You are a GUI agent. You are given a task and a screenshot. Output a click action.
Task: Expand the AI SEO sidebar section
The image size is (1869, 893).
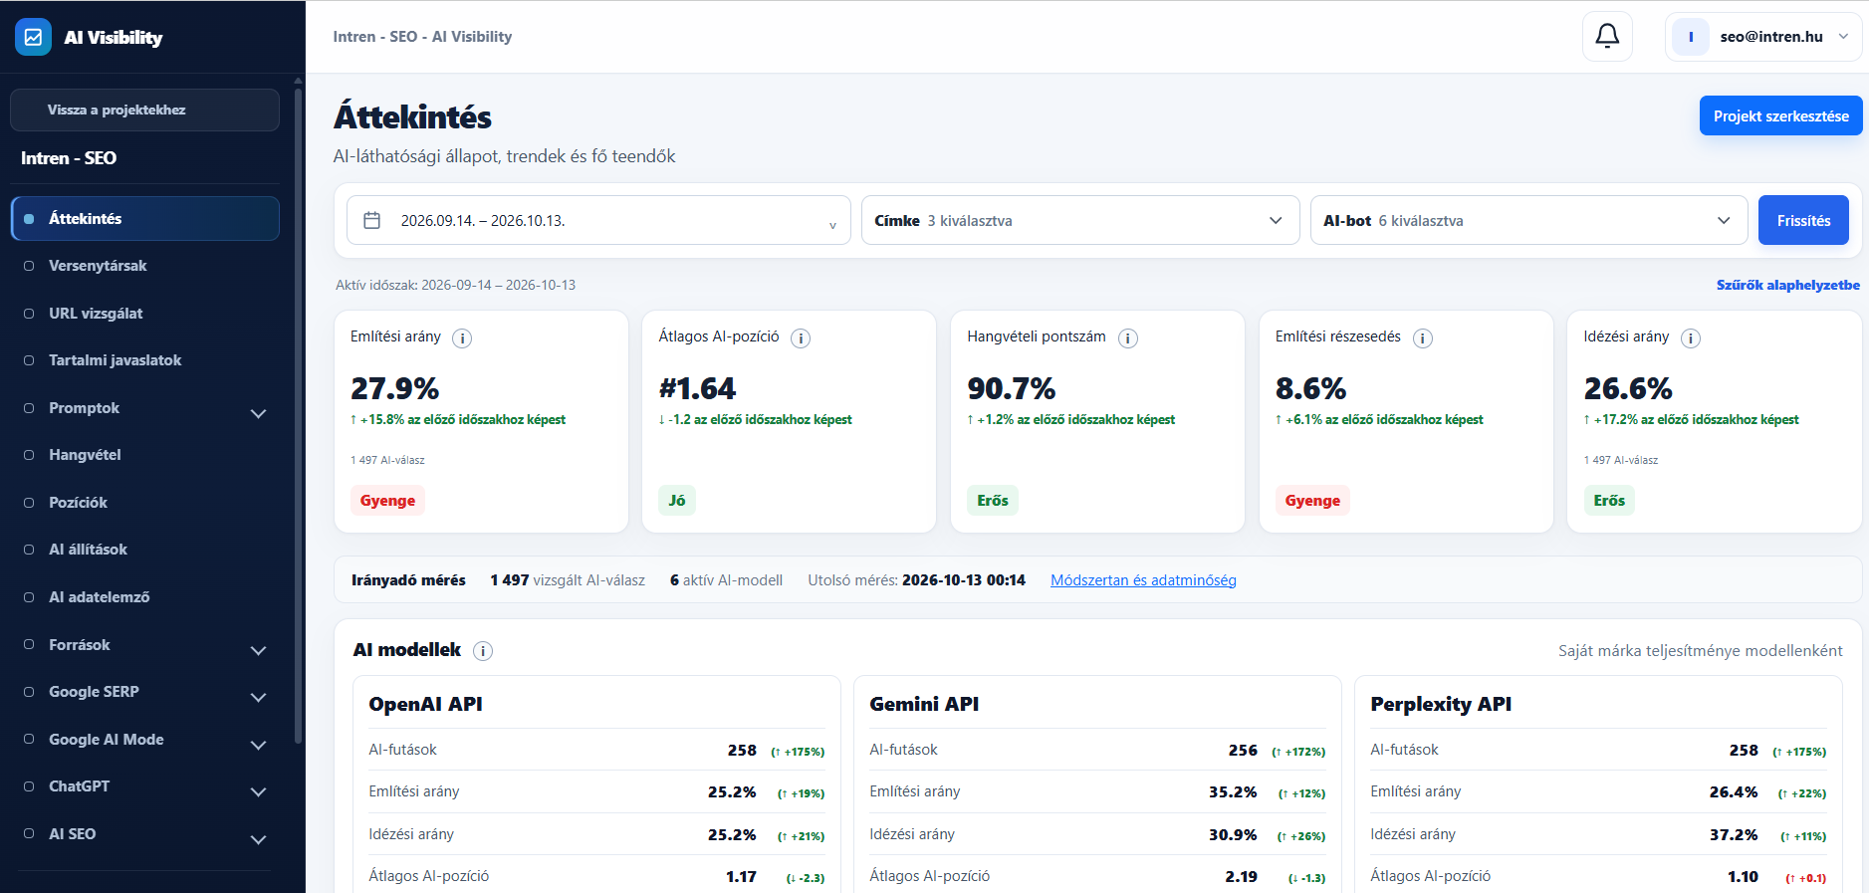coord(259,839)
